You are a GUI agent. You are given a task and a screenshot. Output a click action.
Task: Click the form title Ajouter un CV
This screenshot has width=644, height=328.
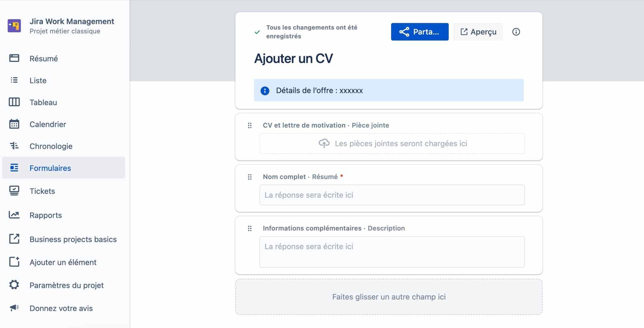pos(293,58)
